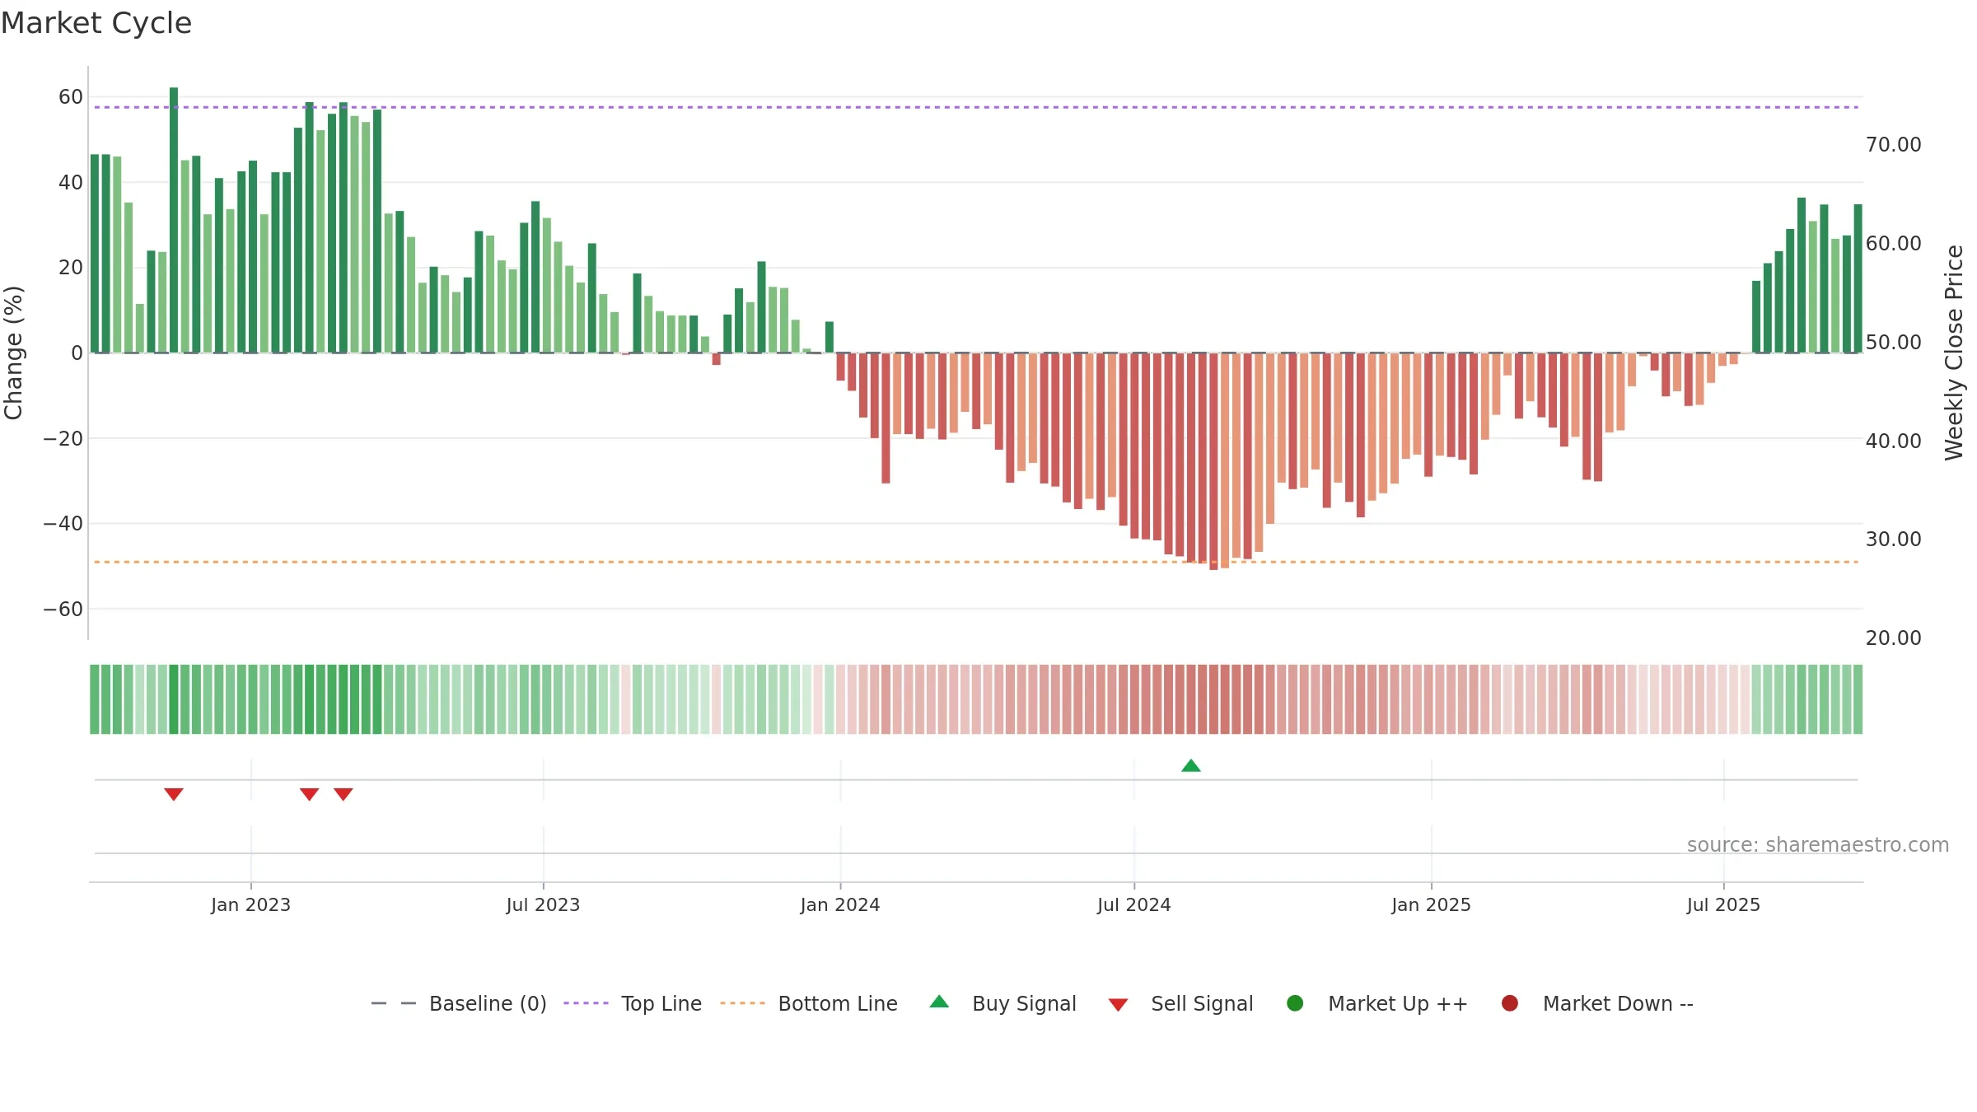Toggle Market Up ++ legend entry
Viewport: 1977px width, 1112px height.
pyautogui.click(x=1376, y=1003)
